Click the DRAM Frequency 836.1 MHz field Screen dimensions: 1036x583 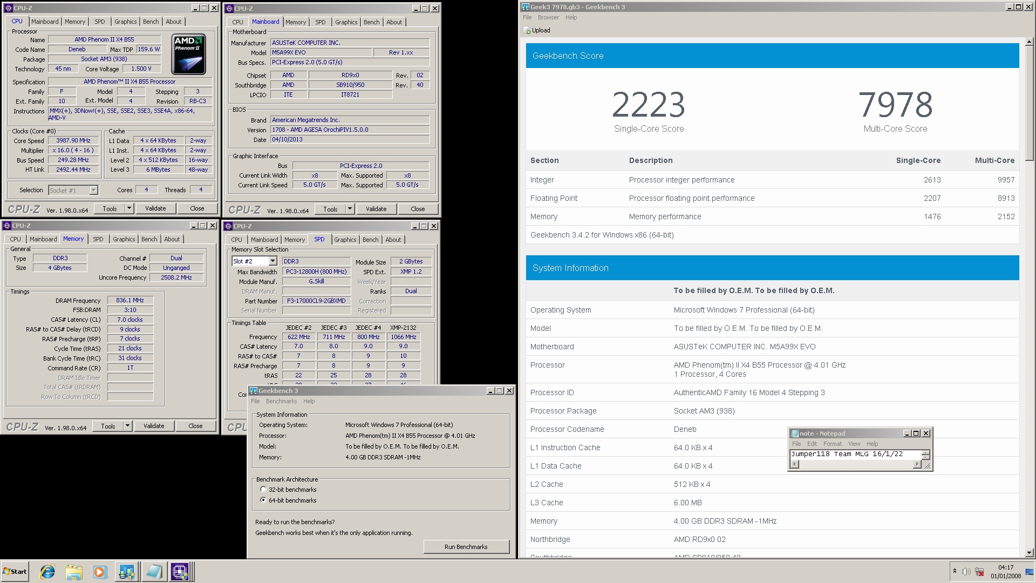(x=130, y=300)
